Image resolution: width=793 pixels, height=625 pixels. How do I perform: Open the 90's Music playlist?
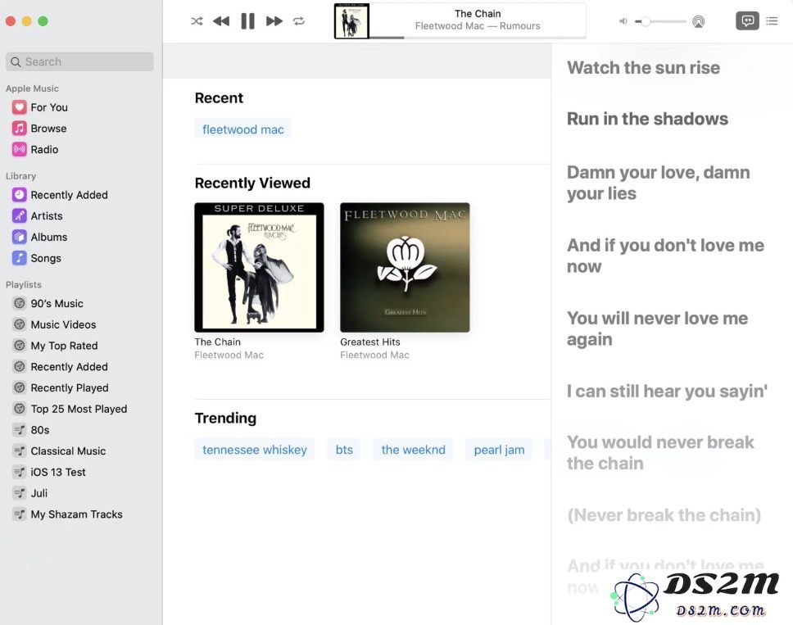[x=57, y=303]
